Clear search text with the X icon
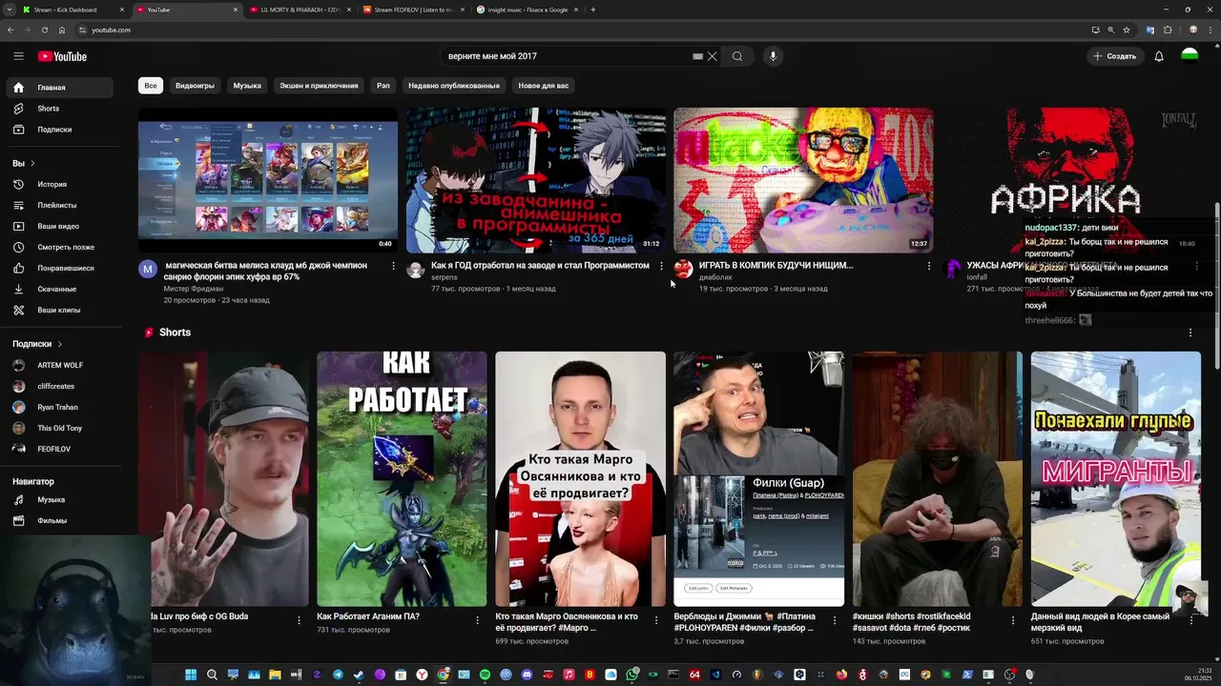The width and height of the screenshot is (1221, 686). (712, 56)
